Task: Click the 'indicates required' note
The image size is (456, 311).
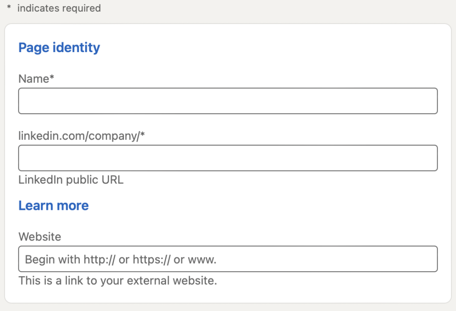Action: [x=59, y=8]
